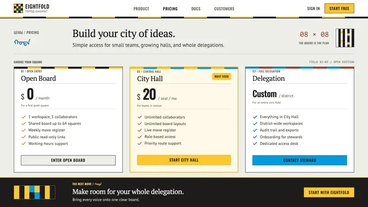
Task: Click checkmark next to Priority route support
Action: coord(140,143)
